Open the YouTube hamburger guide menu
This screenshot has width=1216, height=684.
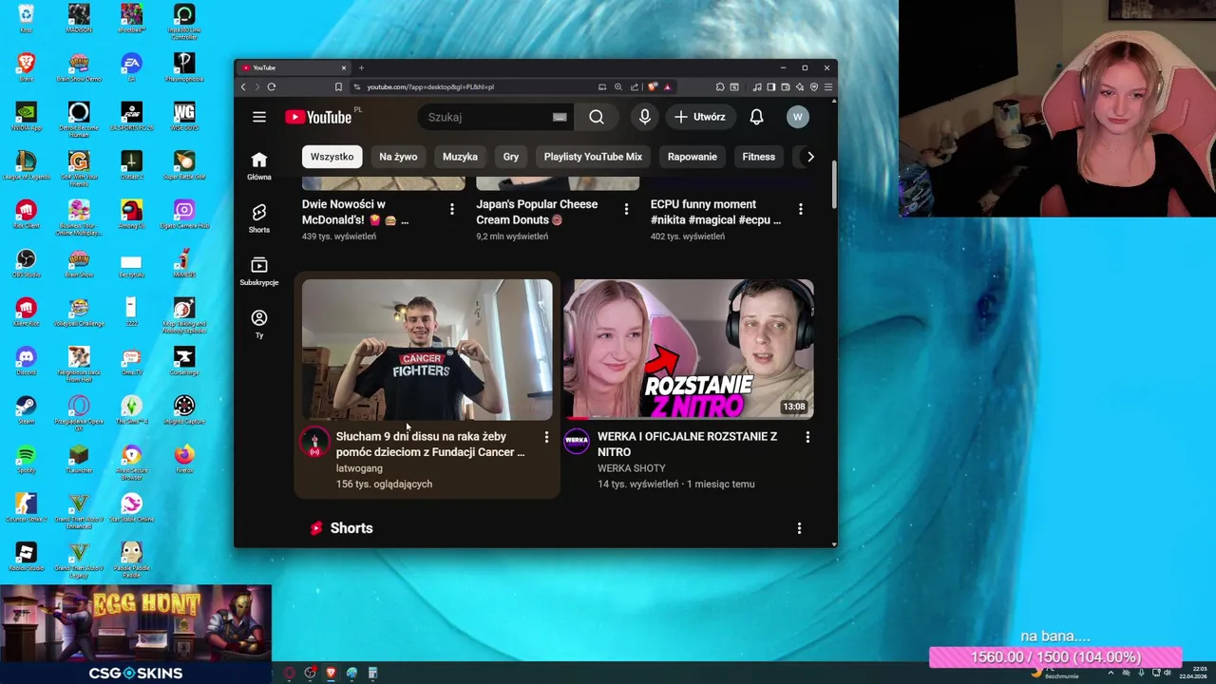pos(259,117)
